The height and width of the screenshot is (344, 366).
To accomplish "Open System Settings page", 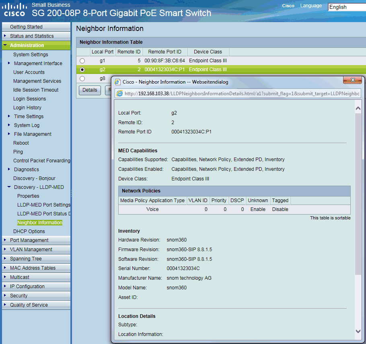I will [31, 54].
